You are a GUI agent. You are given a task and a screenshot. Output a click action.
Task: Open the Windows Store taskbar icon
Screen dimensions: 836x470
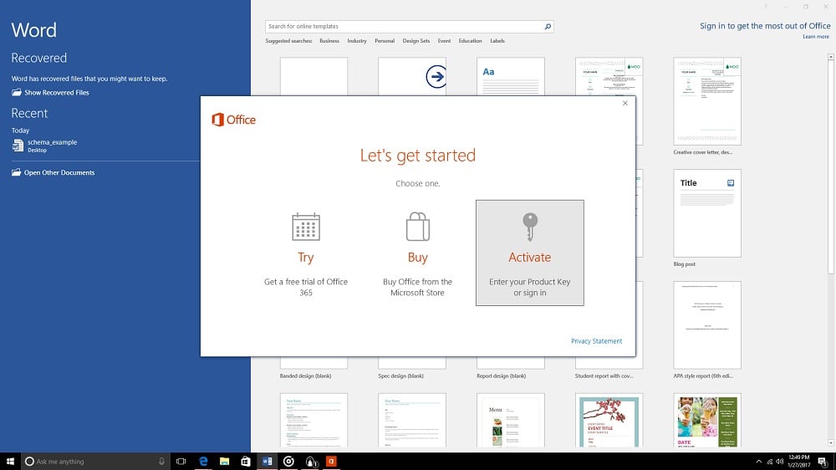(x=246, y=462)
